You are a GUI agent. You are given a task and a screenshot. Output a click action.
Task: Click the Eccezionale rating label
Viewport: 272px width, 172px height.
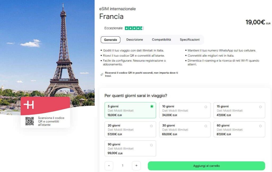click(113, 28)
